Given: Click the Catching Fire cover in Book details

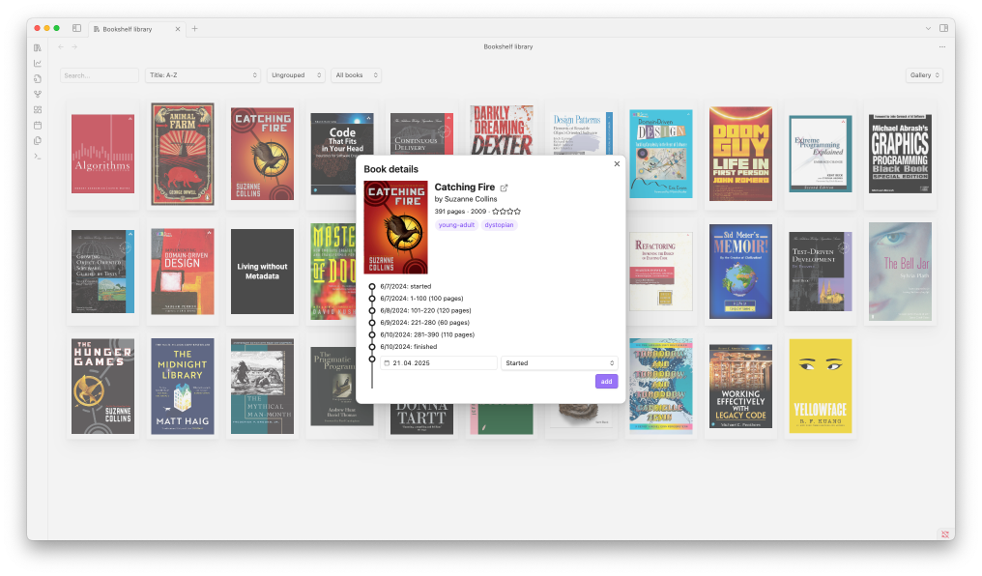Looking at the screenshot, I should 396,227.
